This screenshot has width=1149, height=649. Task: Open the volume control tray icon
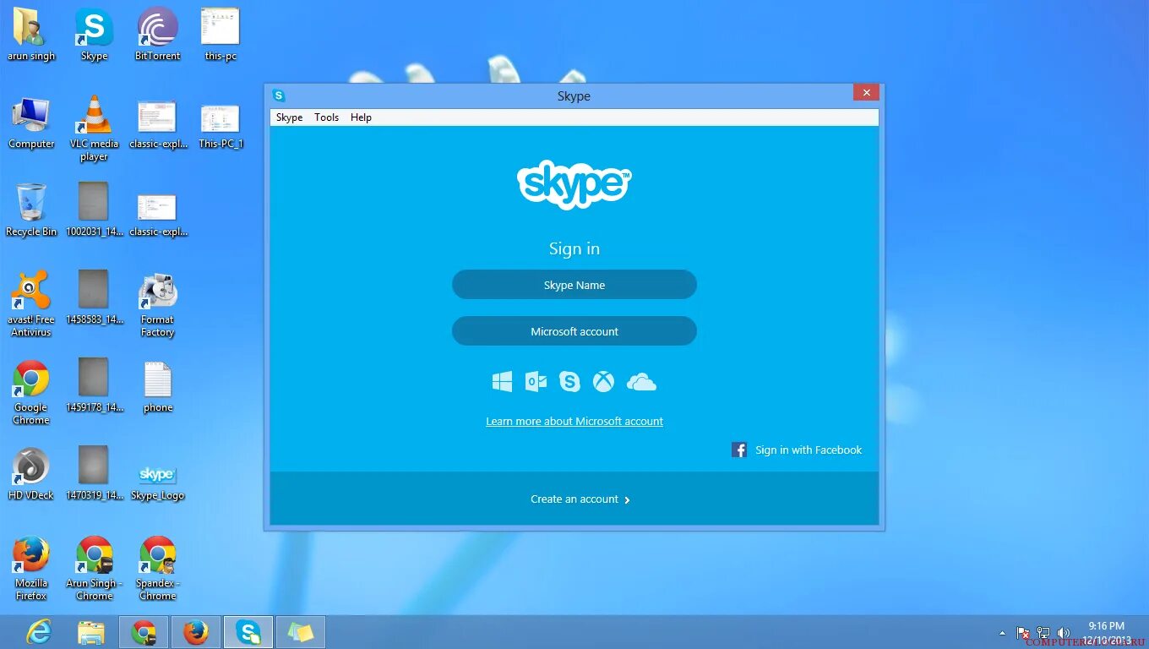1064,632
